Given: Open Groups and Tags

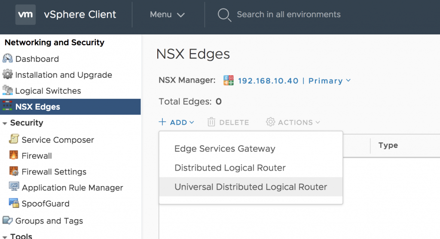Looking at the screenshot, I should [49, 221].
